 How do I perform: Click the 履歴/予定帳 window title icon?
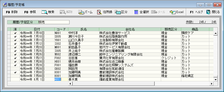pos(5,5)
